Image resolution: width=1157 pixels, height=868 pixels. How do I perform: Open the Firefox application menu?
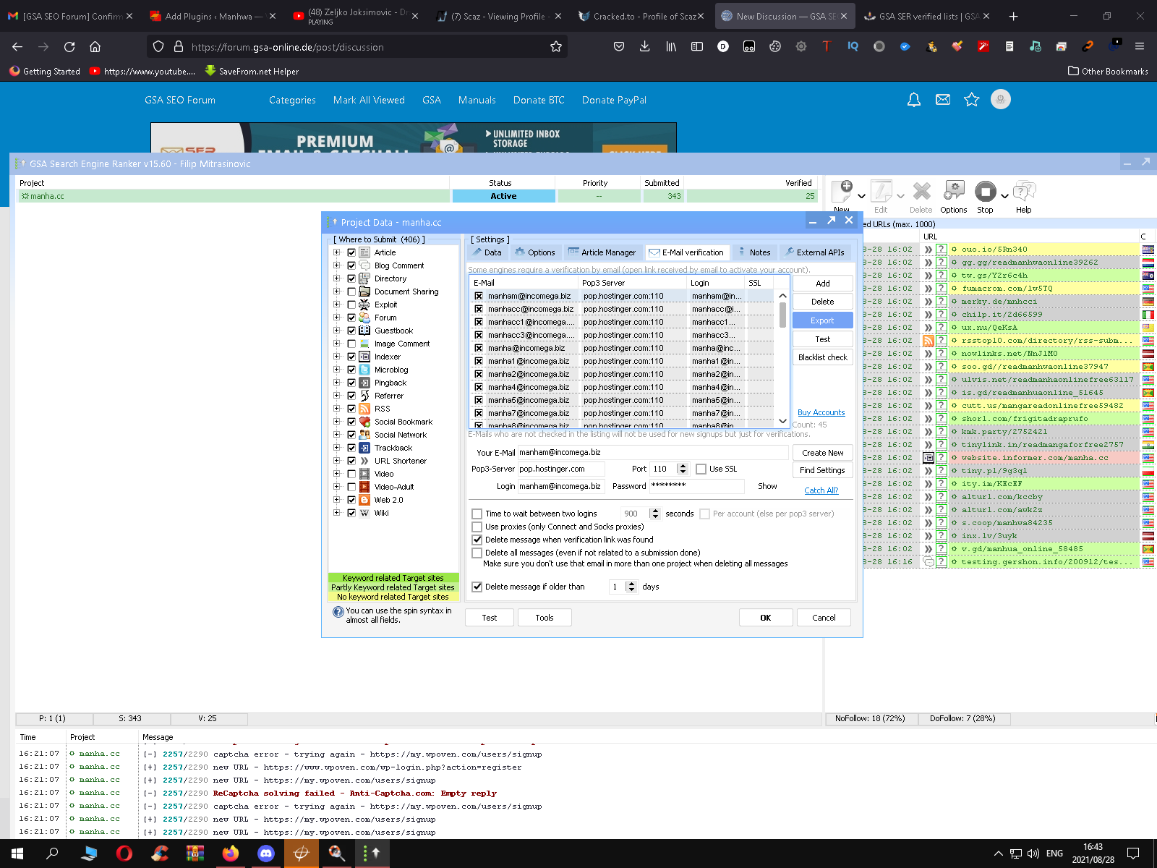point(1140,46)
